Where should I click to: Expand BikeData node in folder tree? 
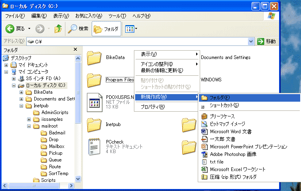coord(21,92)
